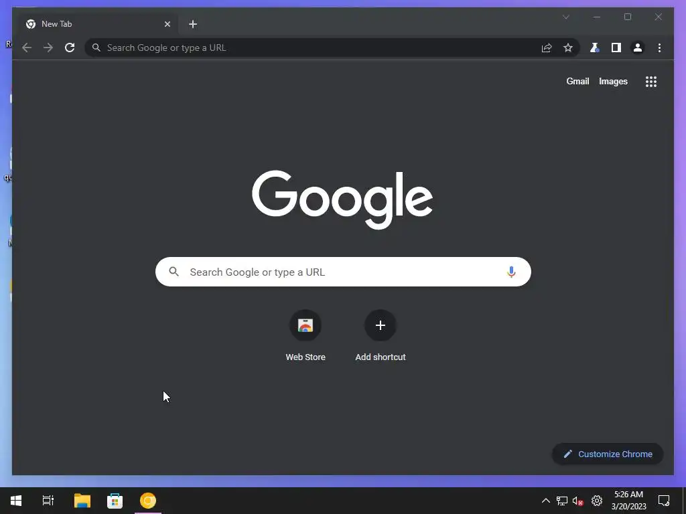
Task: Open network status tray icon
Action: (x=562, y=501)
